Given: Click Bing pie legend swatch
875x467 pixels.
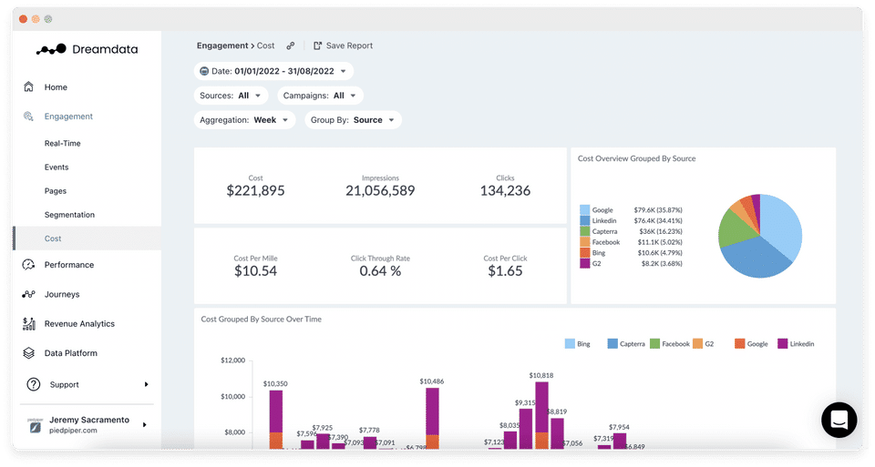Looking at the screenshot, I should tap(584, 252).
